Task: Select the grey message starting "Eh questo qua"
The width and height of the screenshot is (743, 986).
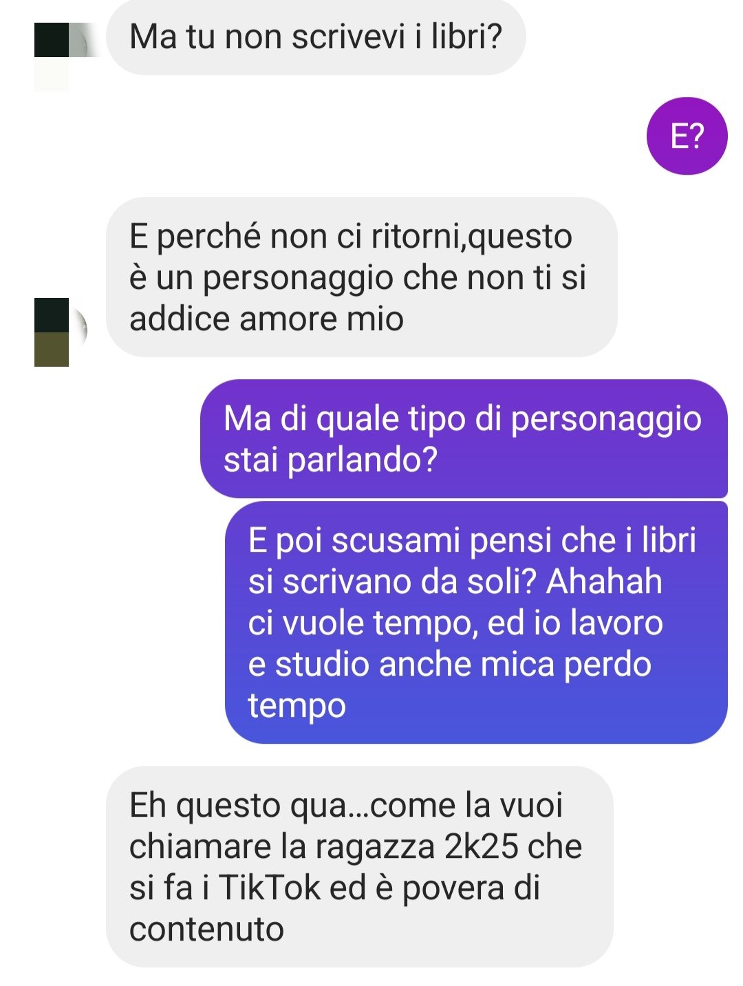Action: tap(359, 867)
